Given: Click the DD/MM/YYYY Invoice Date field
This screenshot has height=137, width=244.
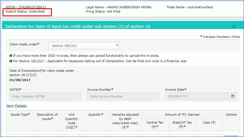Looking at the screenshot, I should tap(197, 96).
